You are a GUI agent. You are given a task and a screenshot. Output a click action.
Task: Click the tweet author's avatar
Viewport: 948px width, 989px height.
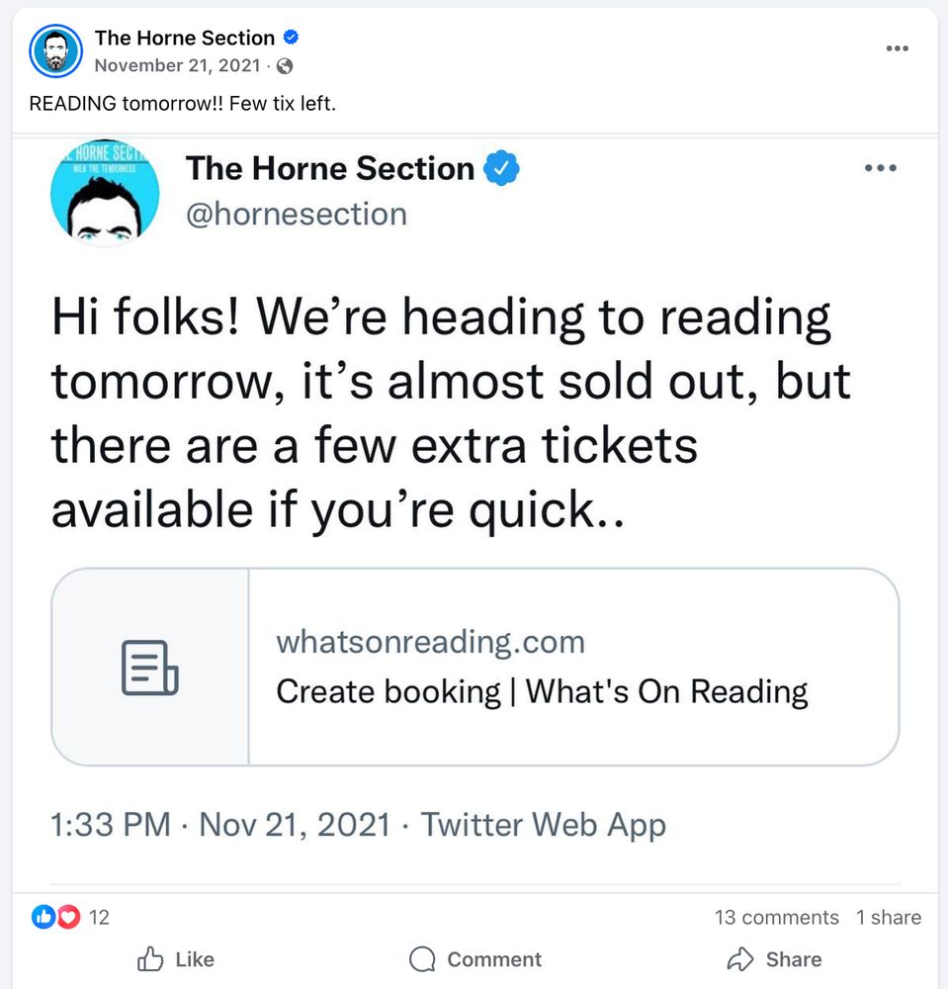(104, 193)
